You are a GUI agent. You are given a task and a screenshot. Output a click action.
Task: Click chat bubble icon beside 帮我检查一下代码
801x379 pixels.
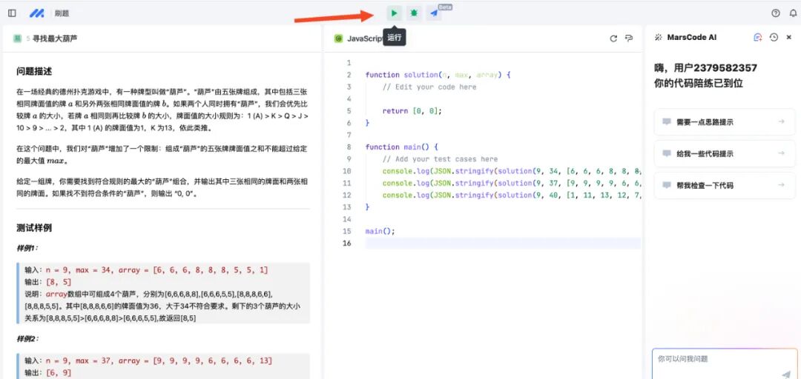(666, 185)
